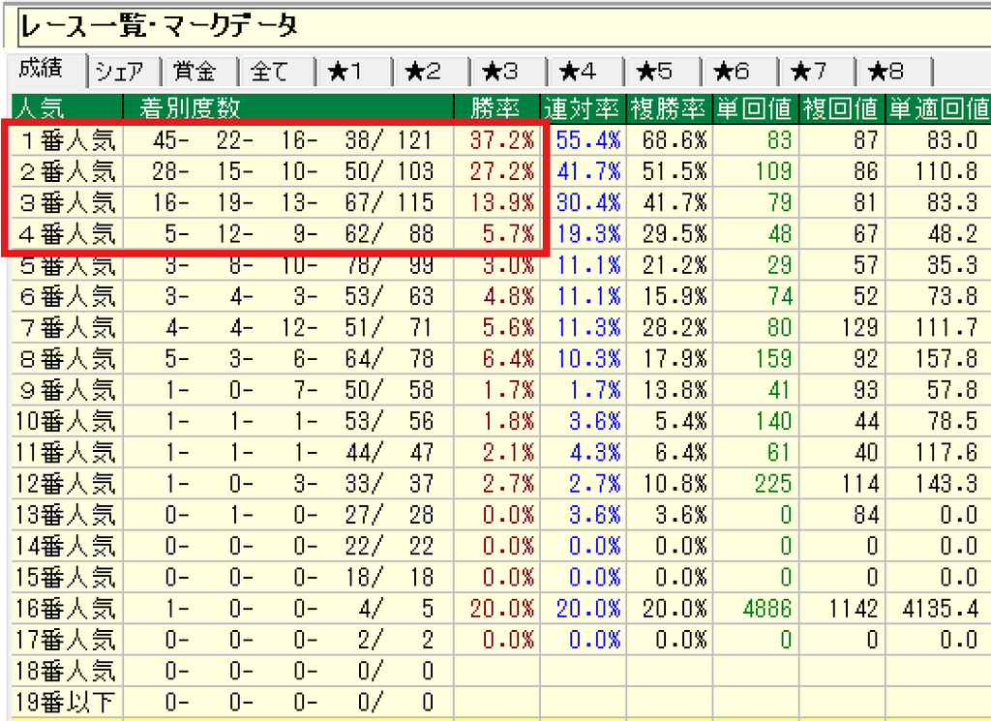991x721 pixels.
Task: Select the 3番人気 row label
Action: point(68,203)
